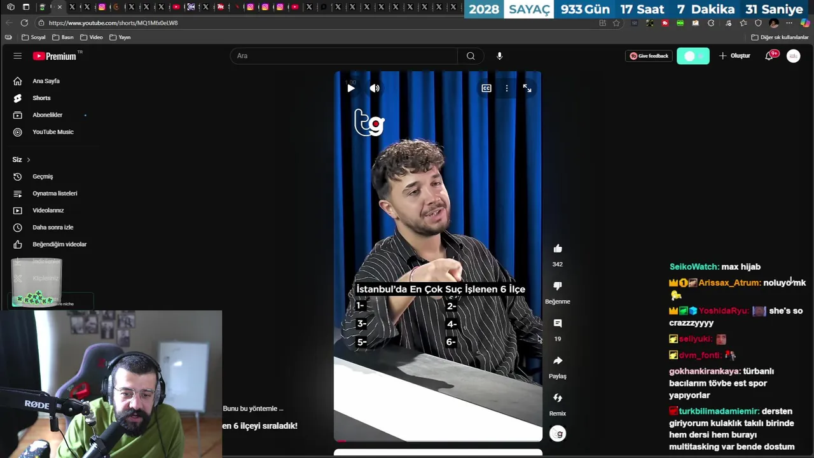The height and width of the screenshot is (458, 814).
Task: Open the Sosyal bookmarks folder
Action: pos(34,38)
